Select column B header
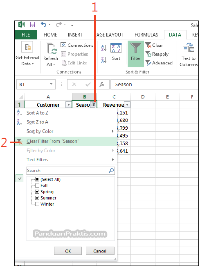This screenshot has height=268, width=200. point(85,97)
